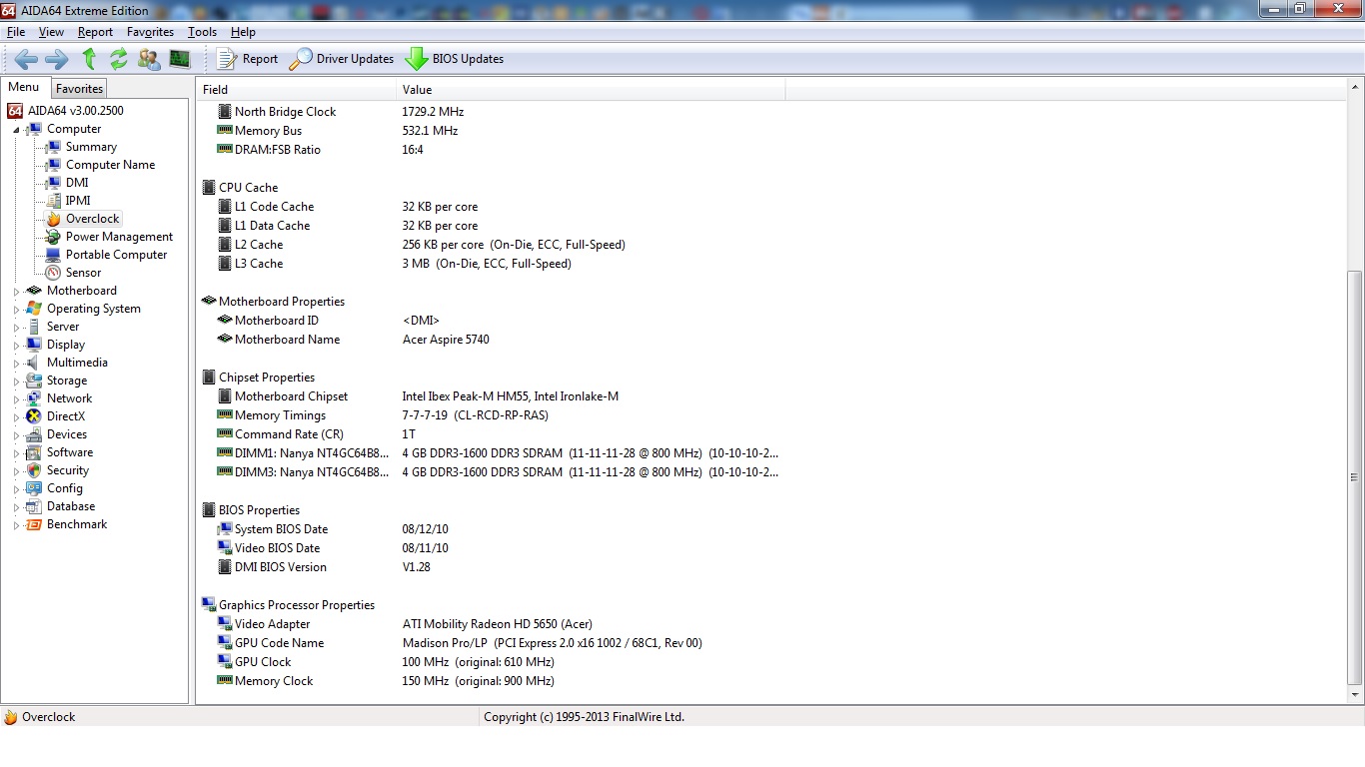The height and width of the screenshot is (767, 1365).
Task: Select the Power Management icon in the tree
Action: [x=53, y=237]
